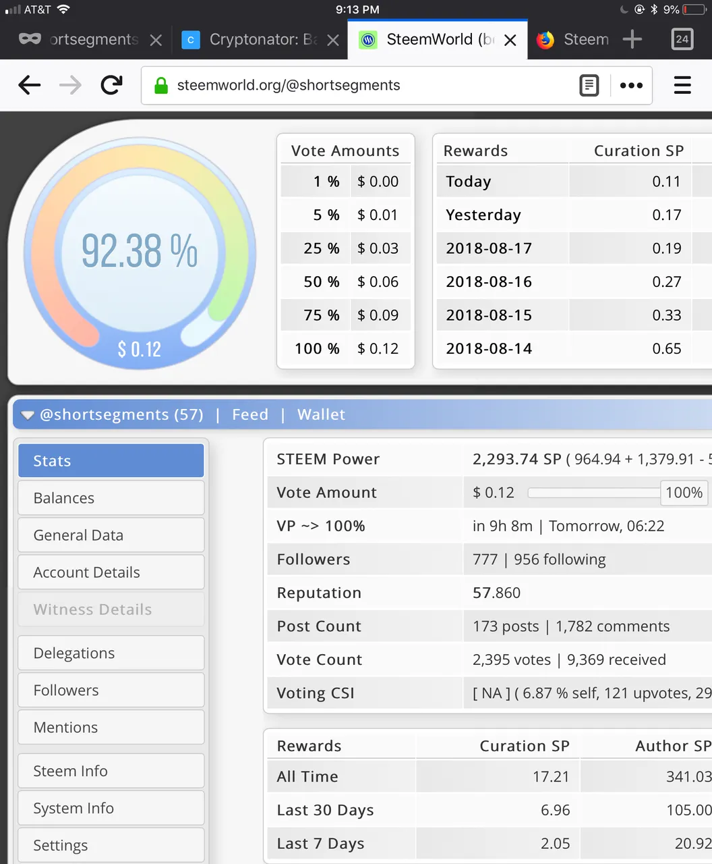The width and height of the screenshot is (712, 864).
Task: Open System Info section
Action: coord(111,808)
